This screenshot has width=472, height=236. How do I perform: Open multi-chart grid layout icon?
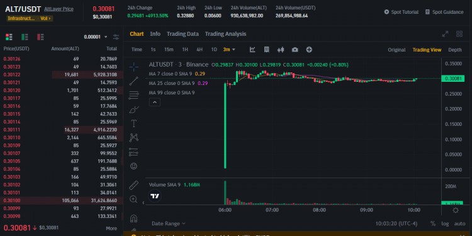point(459,34)
